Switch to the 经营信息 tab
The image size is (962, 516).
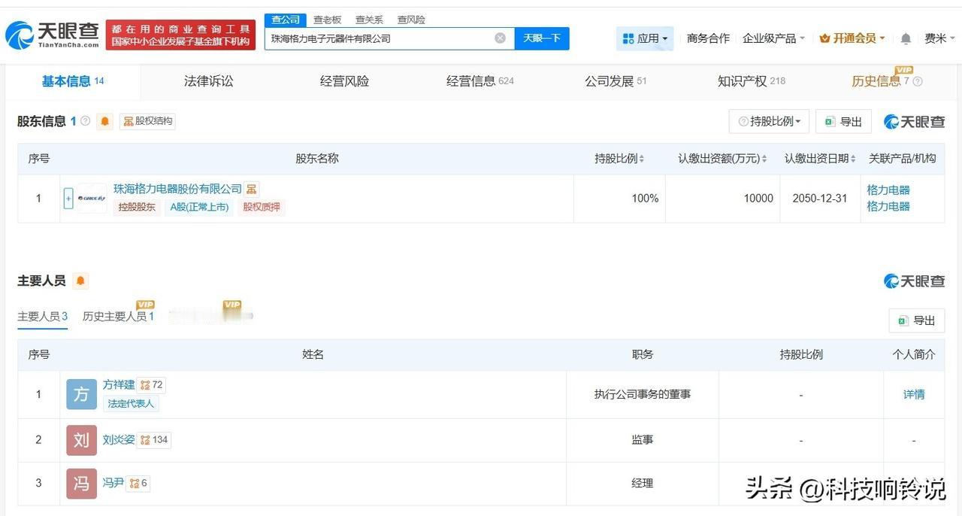tap(479, 81)
